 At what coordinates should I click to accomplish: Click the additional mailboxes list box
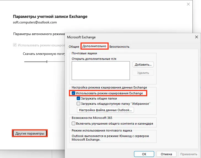click(x=101, y=71)
